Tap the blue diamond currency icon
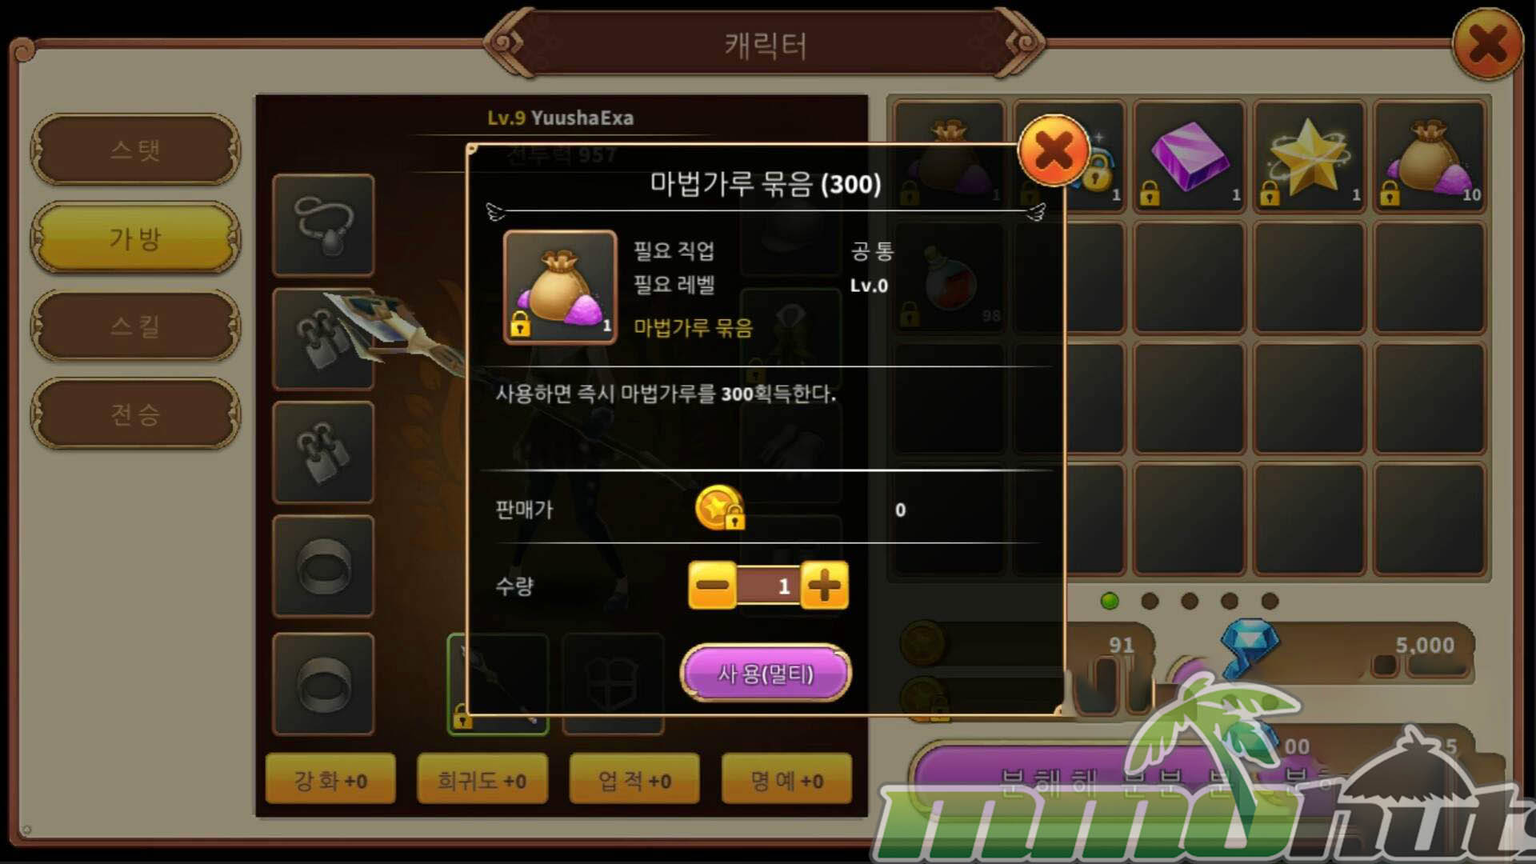Screen dimensions: 1536x864 [1249, 645]
